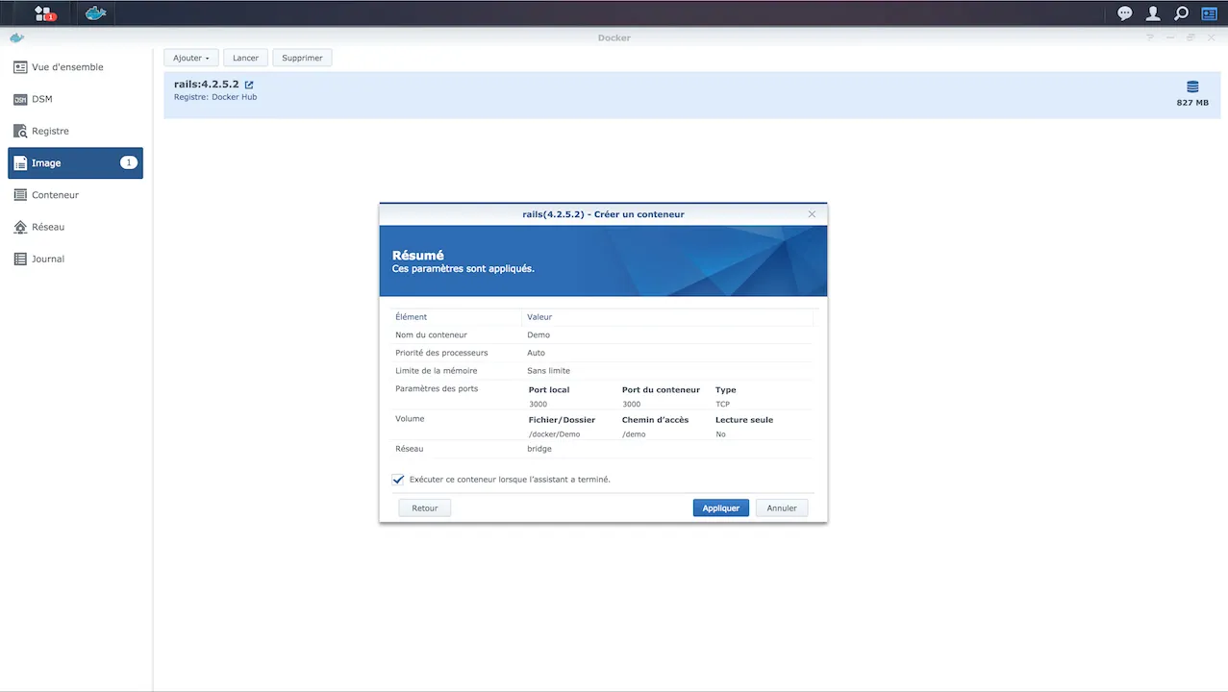1228x692 pixels.
Task: Click the Registre sidebar icon
Action: (x=20, y=131)
